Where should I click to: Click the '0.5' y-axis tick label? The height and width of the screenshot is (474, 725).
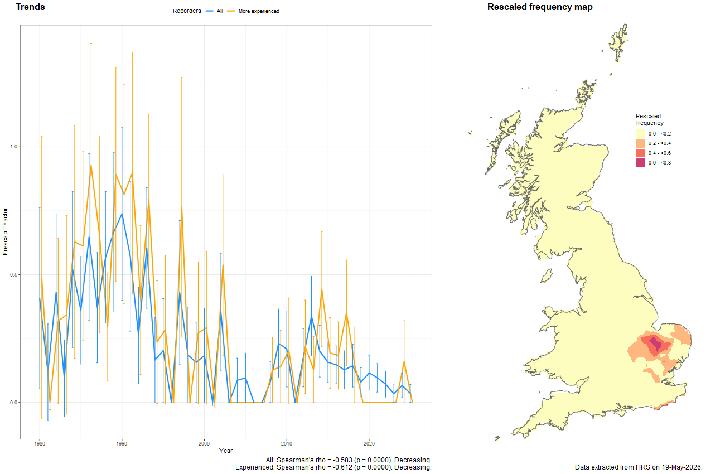point(14,275)
